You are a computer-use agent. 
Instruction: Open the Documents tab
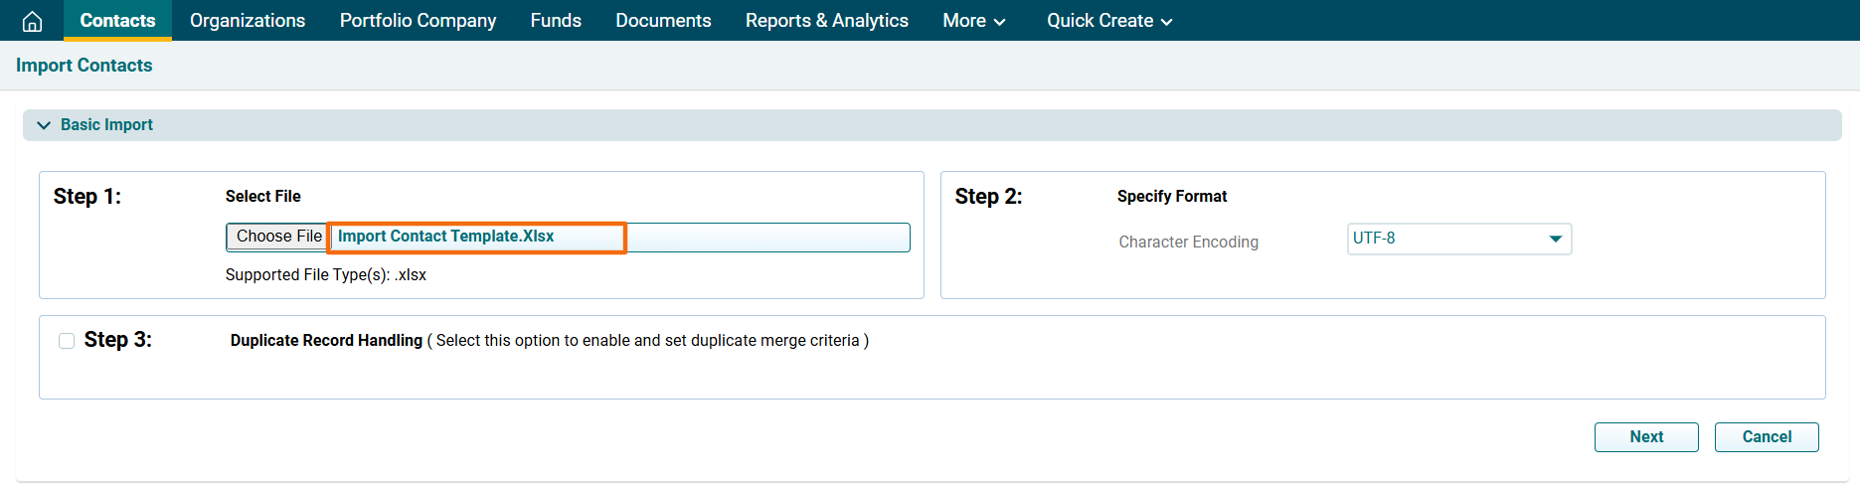pyautogui.click(x=663, y=21)
